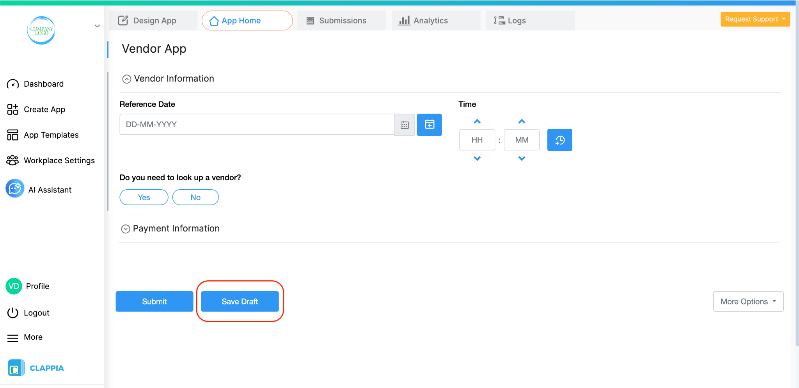Click the clock icon next to the Time fields
The height and width of the screenshot is (388, 799).
click(x=559, y=140)
